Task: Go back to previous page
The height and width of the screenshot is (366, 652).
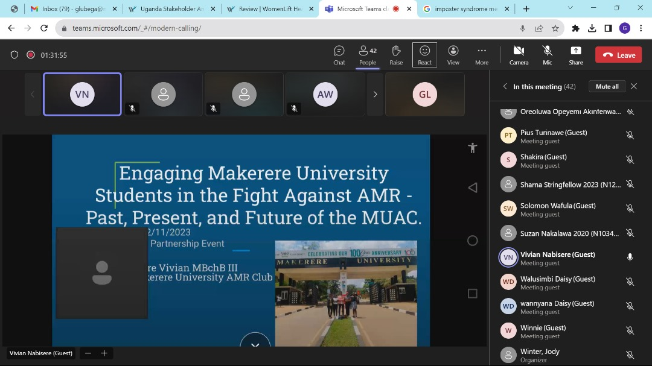Action: [x=11, y=28]
